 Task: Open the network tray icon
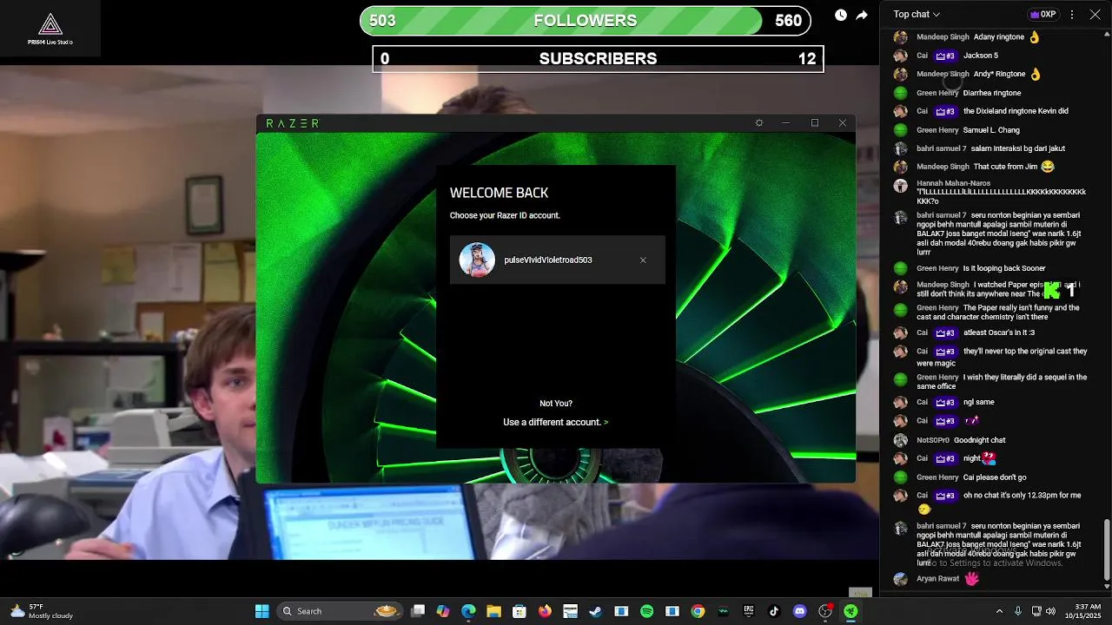(x=1036, y=611)
